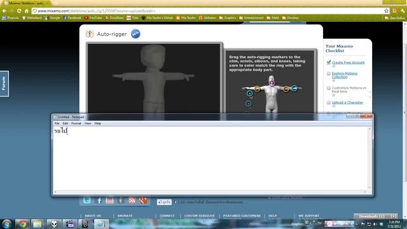
Task: Click the browser Back arrow
Action: pyautogui.click(x=4, y=11)
